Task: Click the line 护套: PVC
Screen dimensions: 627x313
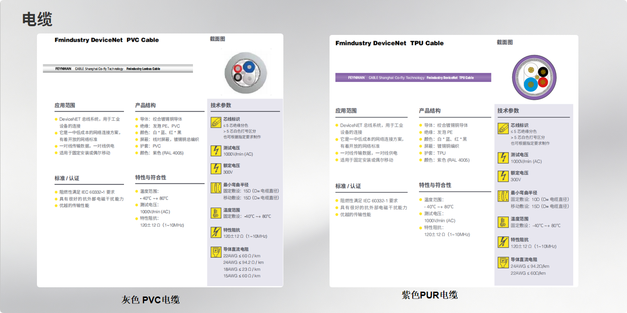Action: click(x=151, y=146)
